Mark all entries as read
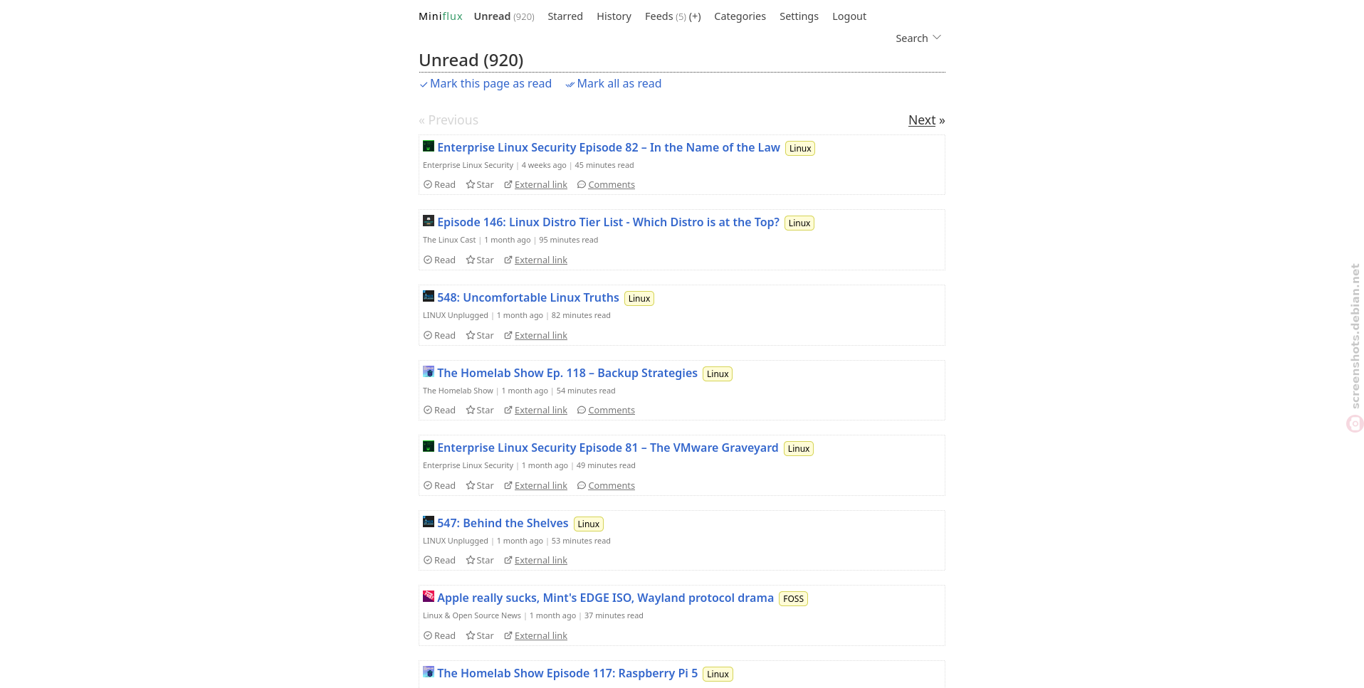Screen dimensions: 1364x688 [x=613, y=84]
